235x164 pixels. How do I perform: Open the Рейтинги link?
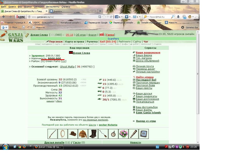125,41
